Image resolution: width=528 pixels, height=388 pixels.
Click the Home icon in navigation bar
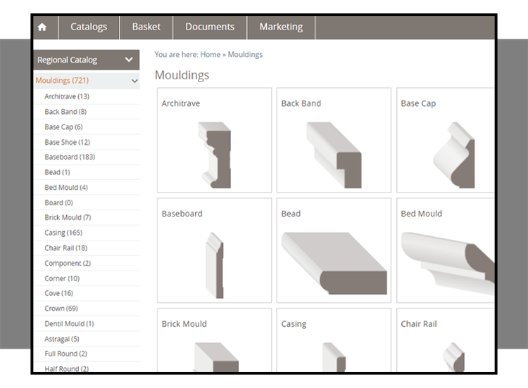[42, 27]
